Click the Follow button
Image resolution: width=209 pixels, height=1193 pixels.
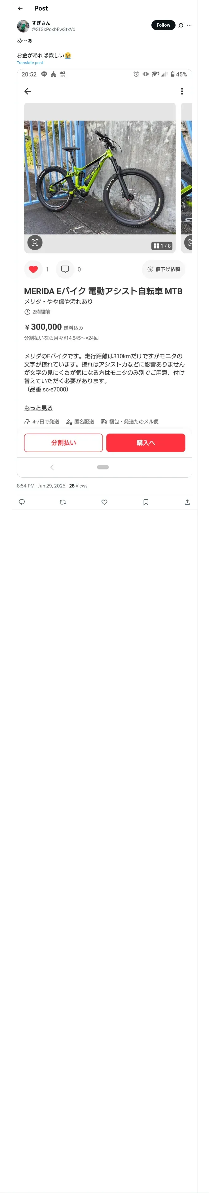163,25
